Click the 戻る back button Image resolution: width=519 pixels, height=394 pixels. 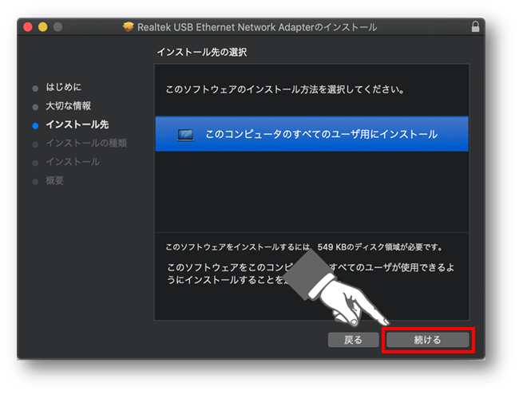(x=353, y=340)
